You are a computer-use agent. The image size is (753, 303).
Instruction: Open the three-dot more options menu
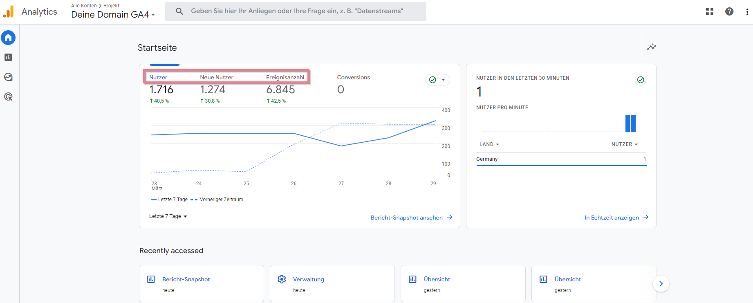click(x=747, y=11)
